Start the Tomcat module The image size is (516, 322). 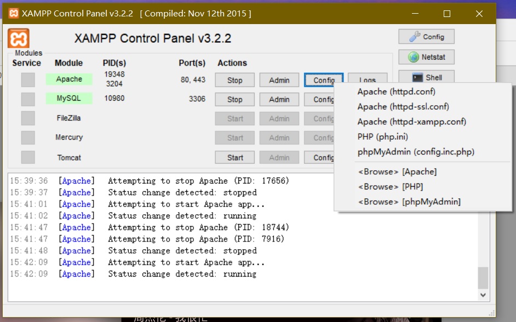pyautogui.click(x=234, y=158)
